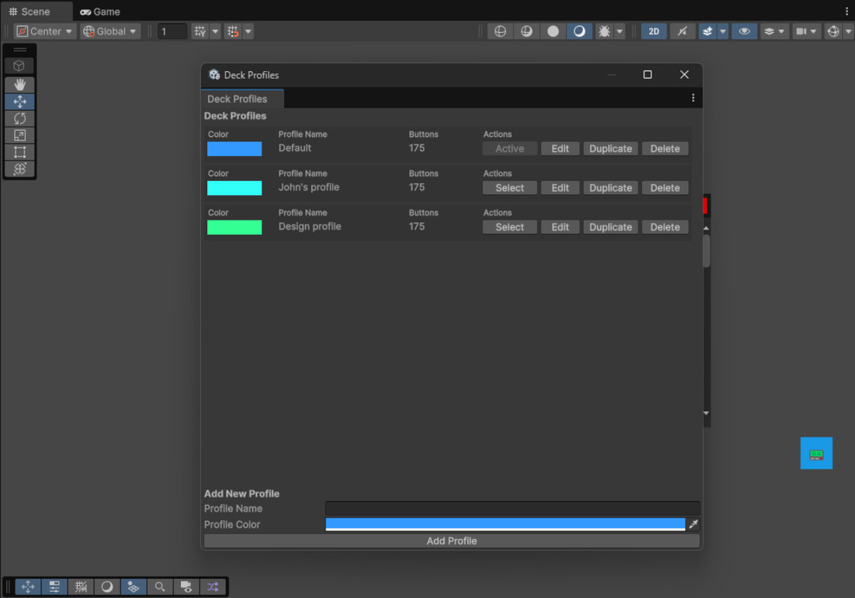This screenshot has height=598, width=855.
Task: Duplicate John's profile
Action: (x=610, y=188)
